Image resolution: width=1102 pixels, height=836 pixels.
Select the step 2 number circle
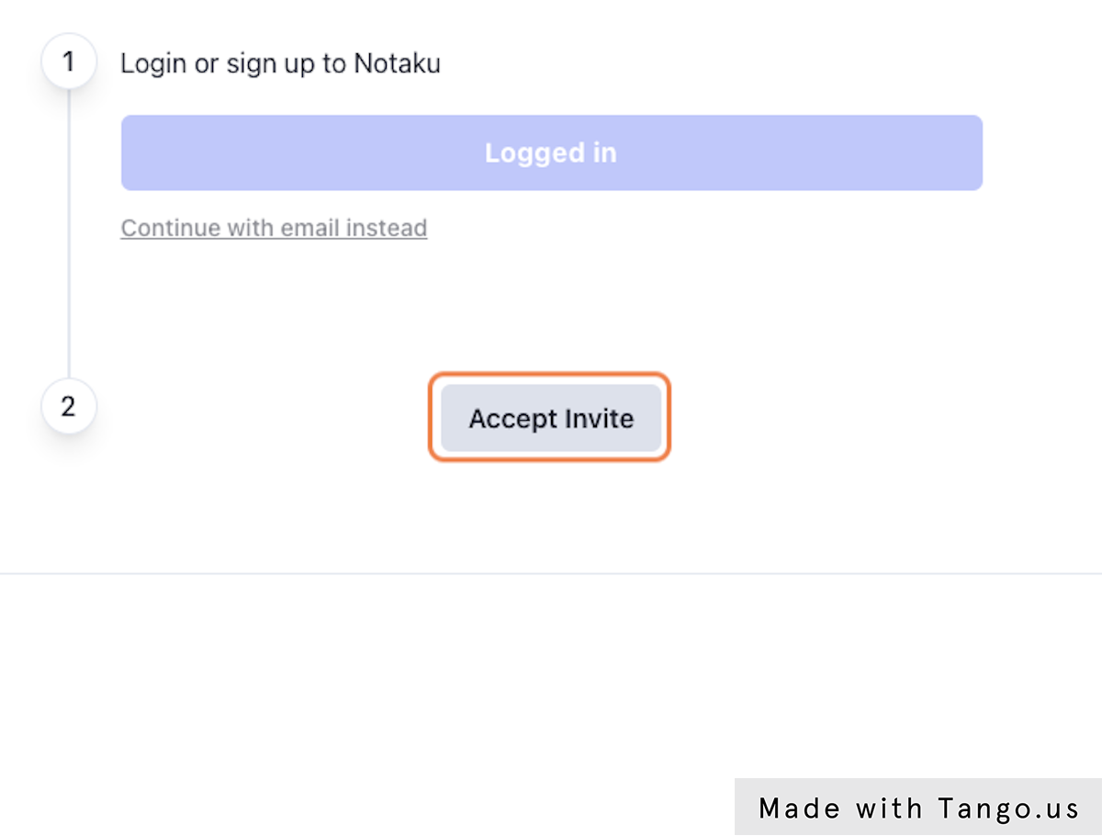69,406
